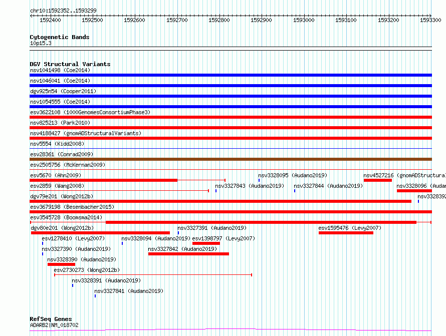Click the nsv5554 (Kidd2008) label

pyautogui.click(x=57, y=144)
